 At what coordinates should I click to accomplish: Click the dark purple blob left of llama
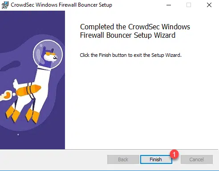point(10,66)
